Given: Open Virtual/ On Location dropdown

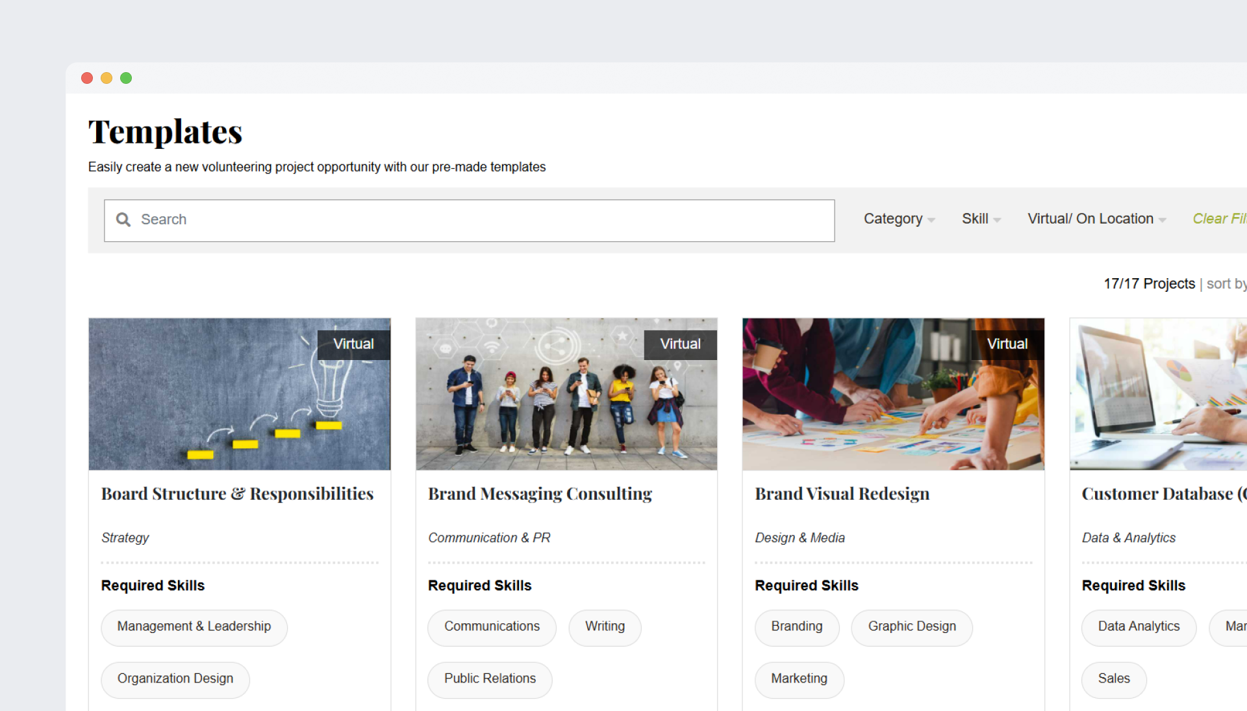Looking at the screenshot, I should pos(1096,219).
